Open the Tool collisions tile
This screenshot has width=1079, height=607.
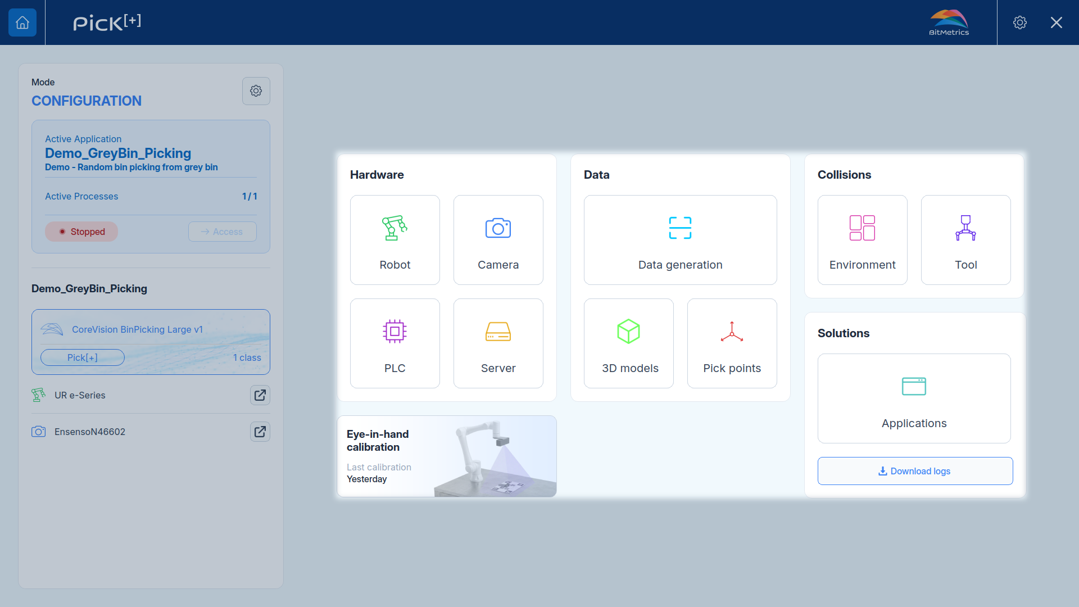(966, 240)
